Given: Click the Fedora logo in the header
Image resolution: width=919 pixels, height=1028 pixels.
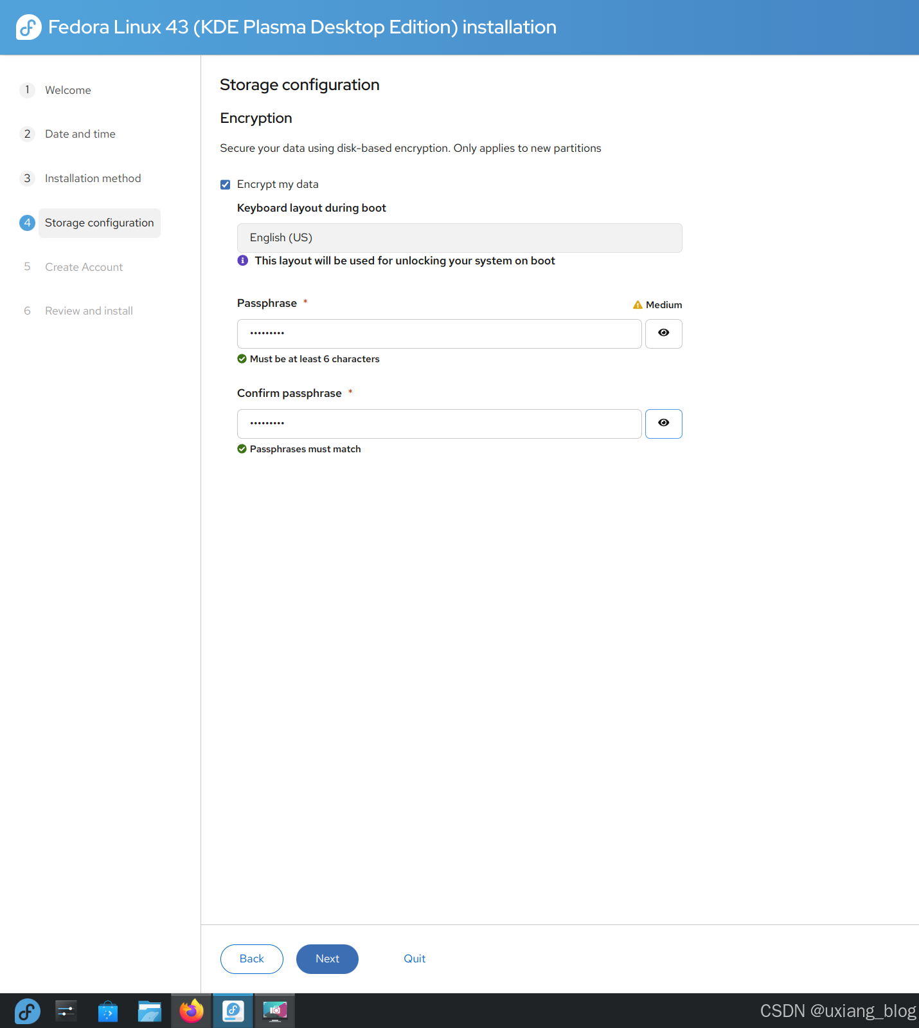Looking at the screenshot, I should click(x=28, y=27).
